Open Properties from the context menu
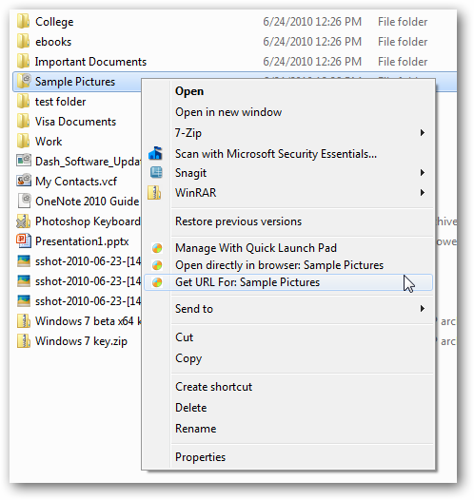 coord(200,457)
